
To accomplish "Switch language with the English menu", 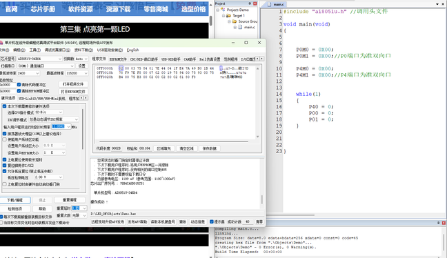I will (133, 50).
